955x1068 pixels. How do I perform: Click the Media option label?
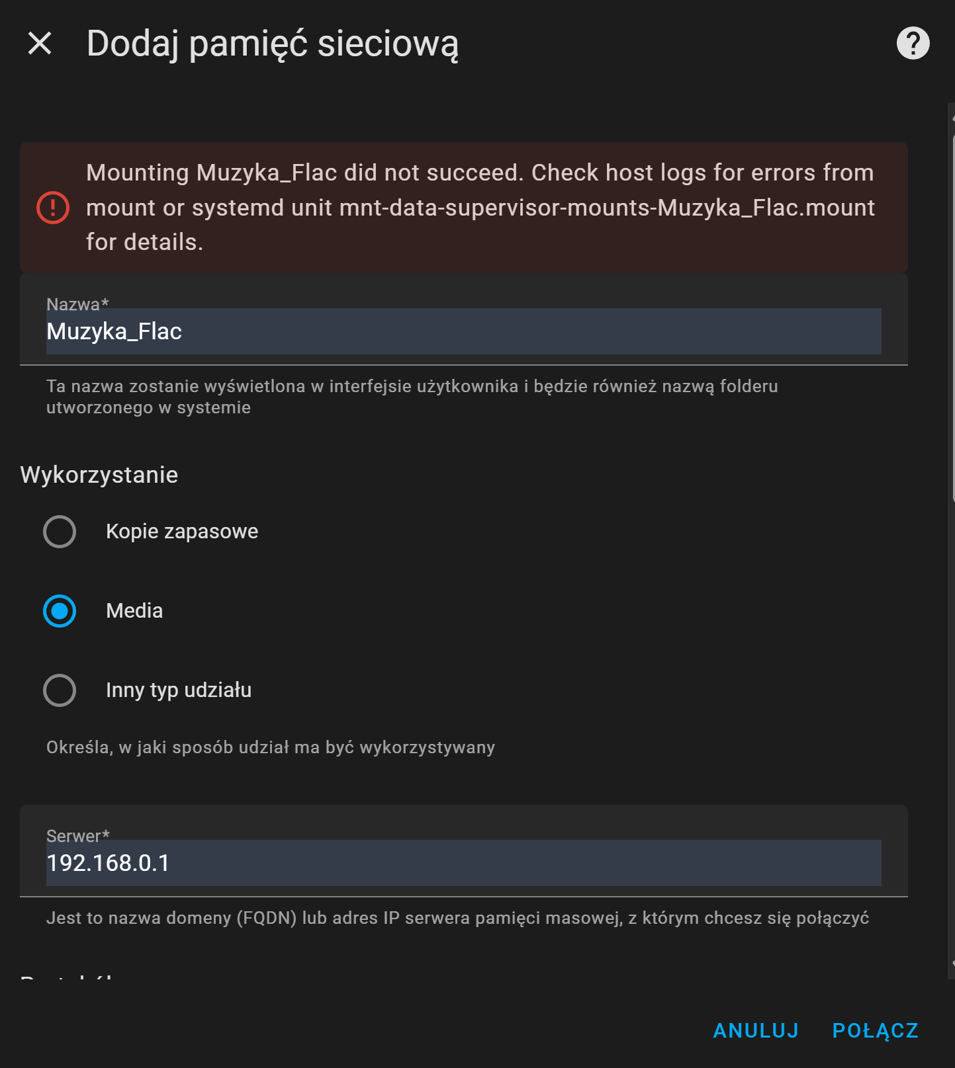click(x=134, y=611)
